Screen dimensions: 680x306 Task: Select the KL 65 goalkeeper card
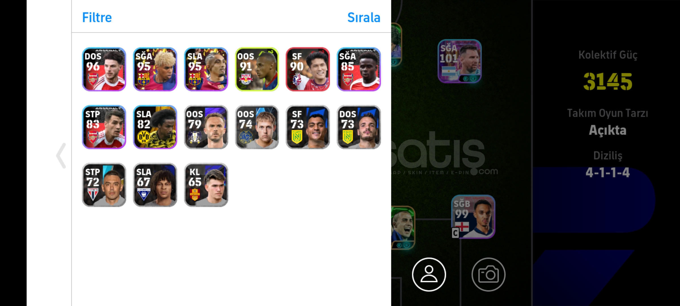coord(206,185)
